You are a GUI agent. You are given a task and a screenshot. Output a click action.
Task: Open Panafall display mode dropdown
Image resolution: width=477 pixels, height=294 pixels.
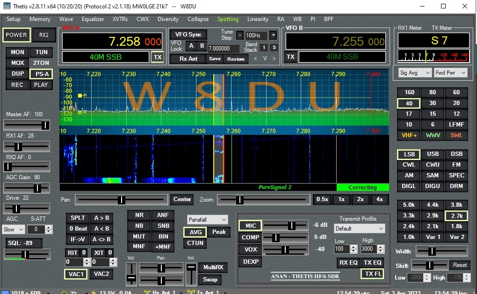tap(208, 220)
